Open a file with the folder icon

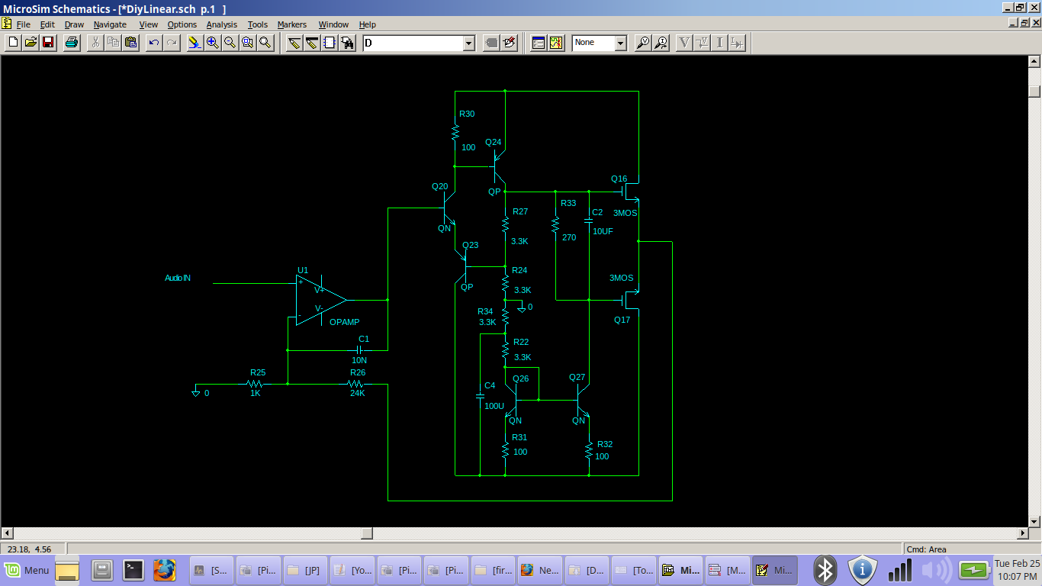click(x=31, y=43)
